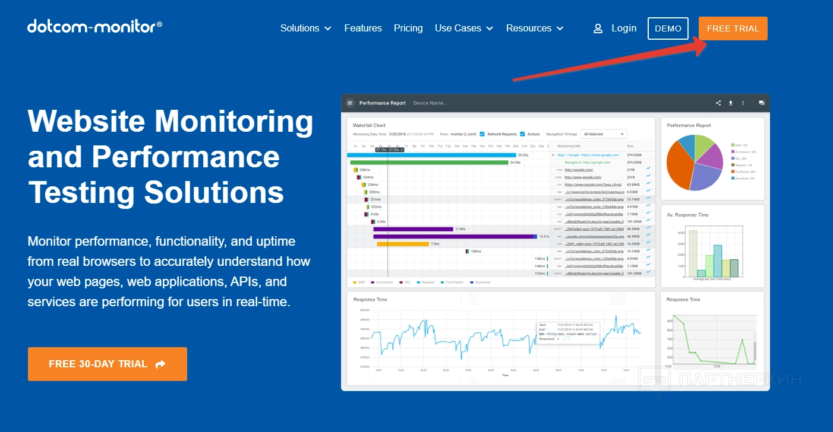The height and width of the screenshot is (432, 833).
Task: Click the green 24.38s waterfall bar
Action: click(429, 163)
